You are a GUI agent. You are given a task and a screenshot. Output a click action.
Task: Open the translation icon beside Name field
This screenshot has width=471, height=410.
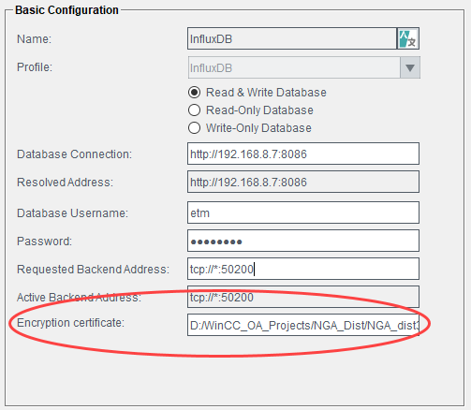(408, 38)
